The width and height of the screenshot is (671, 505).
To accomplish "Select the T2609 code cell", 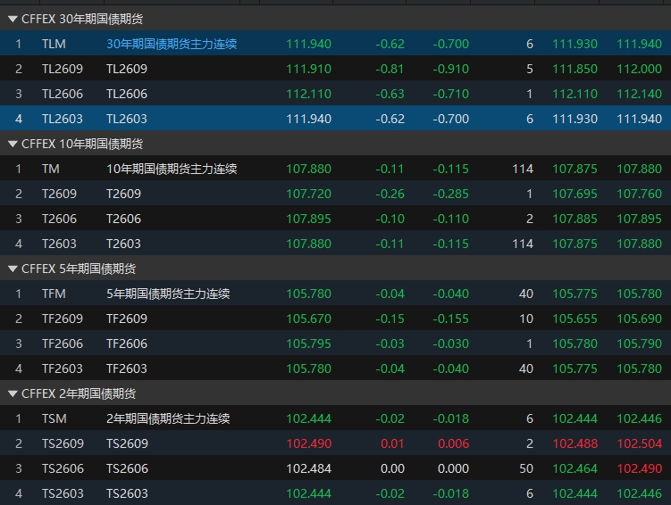I will (59, 194).
